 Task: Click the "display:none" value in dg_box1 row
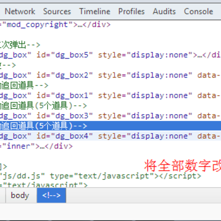tap(160, 96)
